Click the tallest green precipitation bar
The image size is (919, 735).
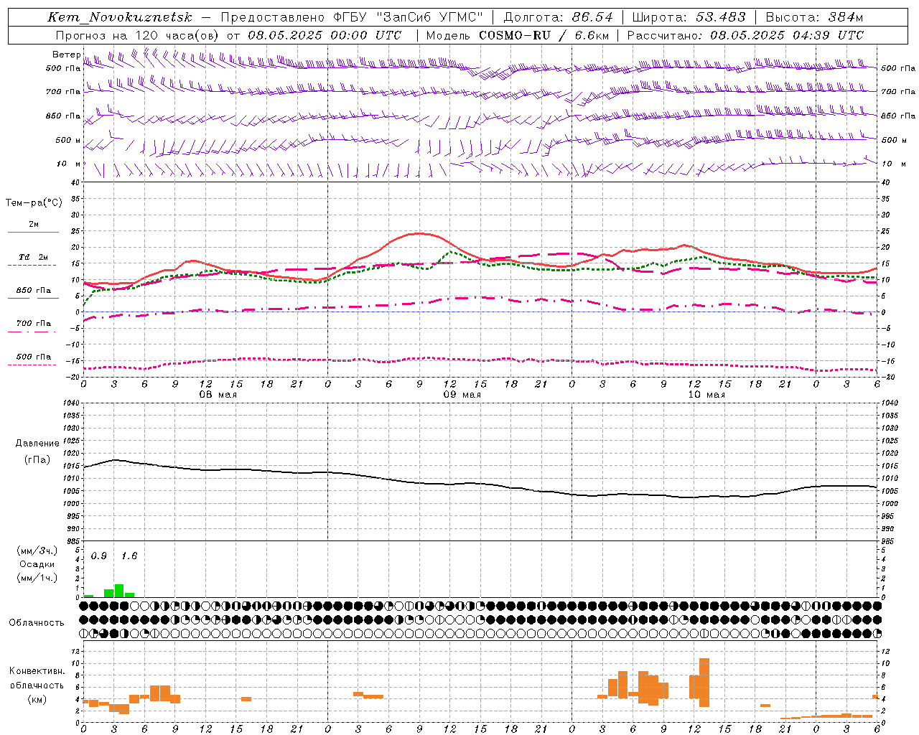coord(119,591)
